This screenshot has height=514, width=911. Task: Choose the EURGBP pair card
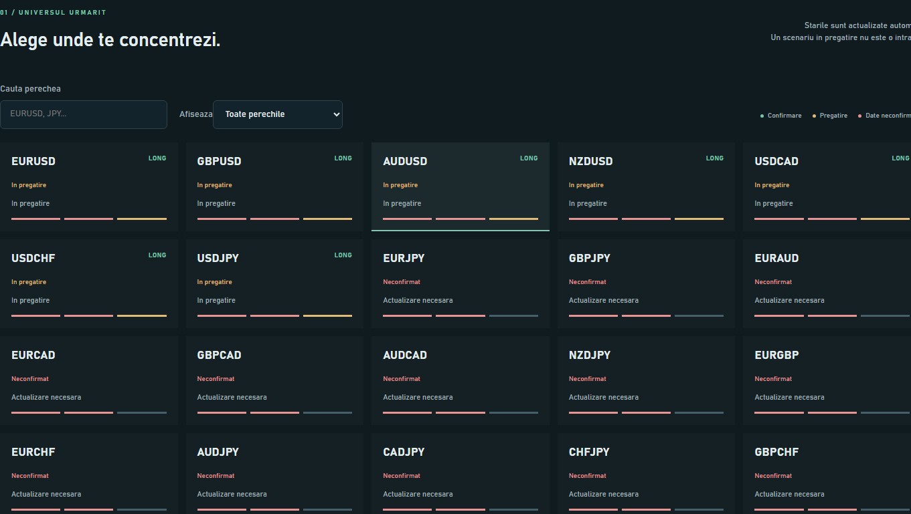[827, 380]
